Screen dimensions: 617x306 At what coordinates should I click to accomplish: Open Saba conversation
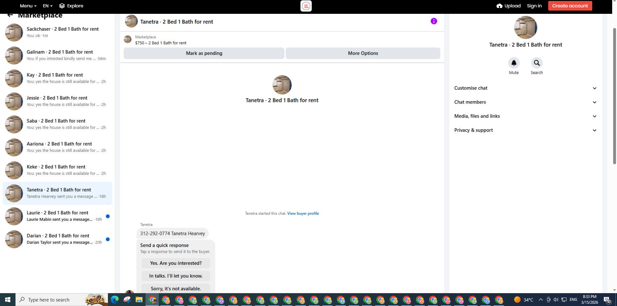point(57,124)
